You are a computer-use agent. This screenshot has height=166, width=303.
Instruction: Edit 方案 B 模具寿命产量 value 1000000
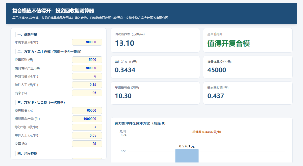(x=87, y=119)
